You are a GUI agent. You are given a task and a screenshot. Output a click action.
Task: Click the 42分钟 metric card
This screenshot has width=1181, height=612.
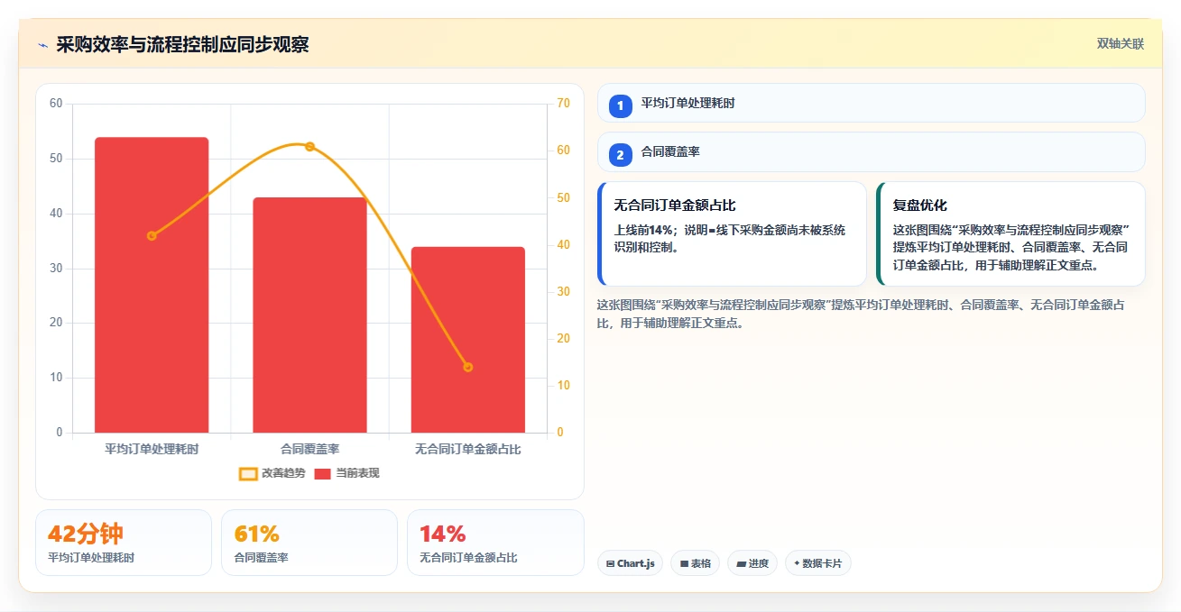(x=124, y=543)
